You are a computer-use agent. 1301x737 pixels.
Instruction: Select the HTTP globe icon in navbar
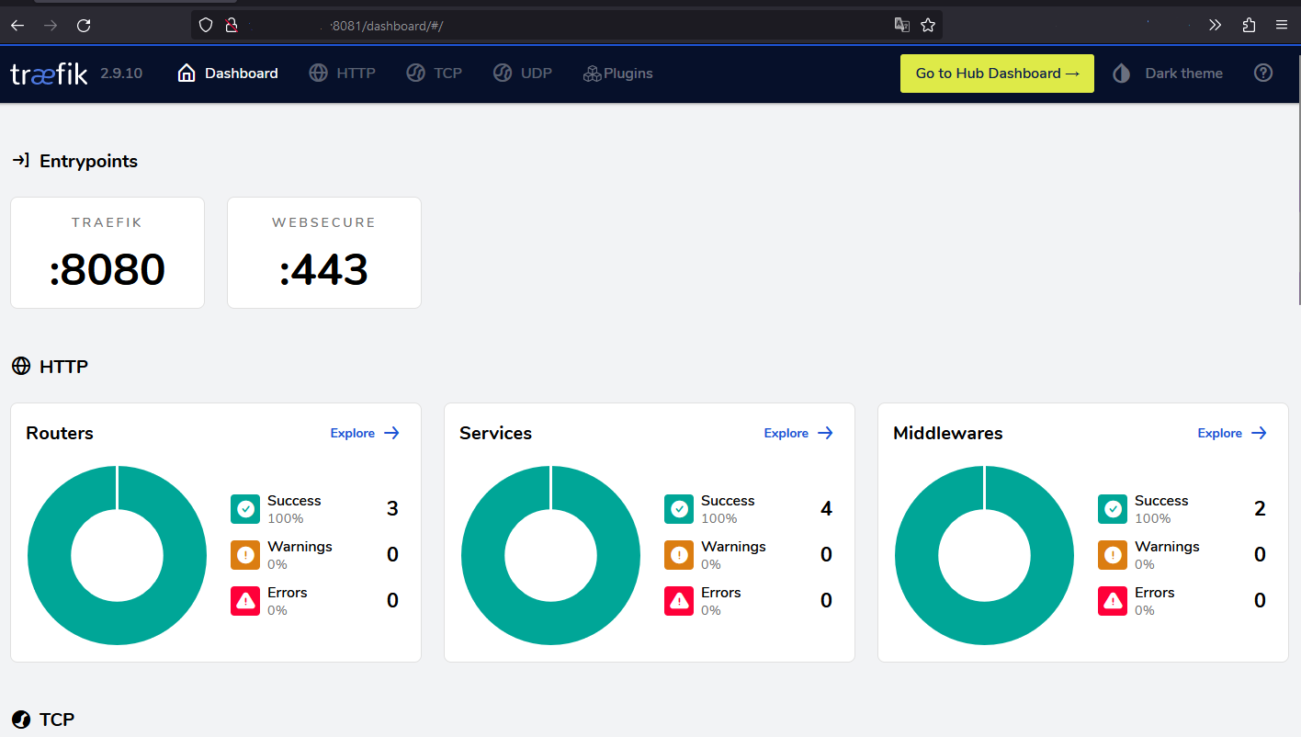point(317,72)
